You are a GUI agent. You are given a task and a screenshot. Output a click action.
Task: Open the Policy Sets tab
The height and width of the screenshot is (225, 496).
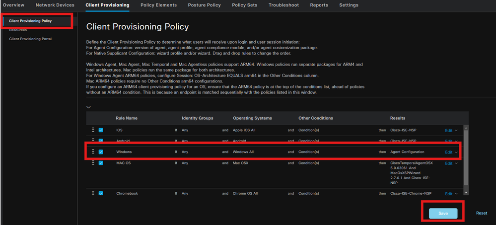tap(244, 5)
